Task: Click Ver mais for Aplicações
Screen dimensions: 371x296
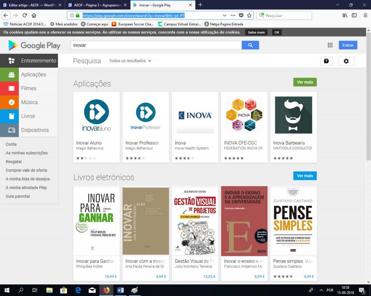Action: (305, 82)
